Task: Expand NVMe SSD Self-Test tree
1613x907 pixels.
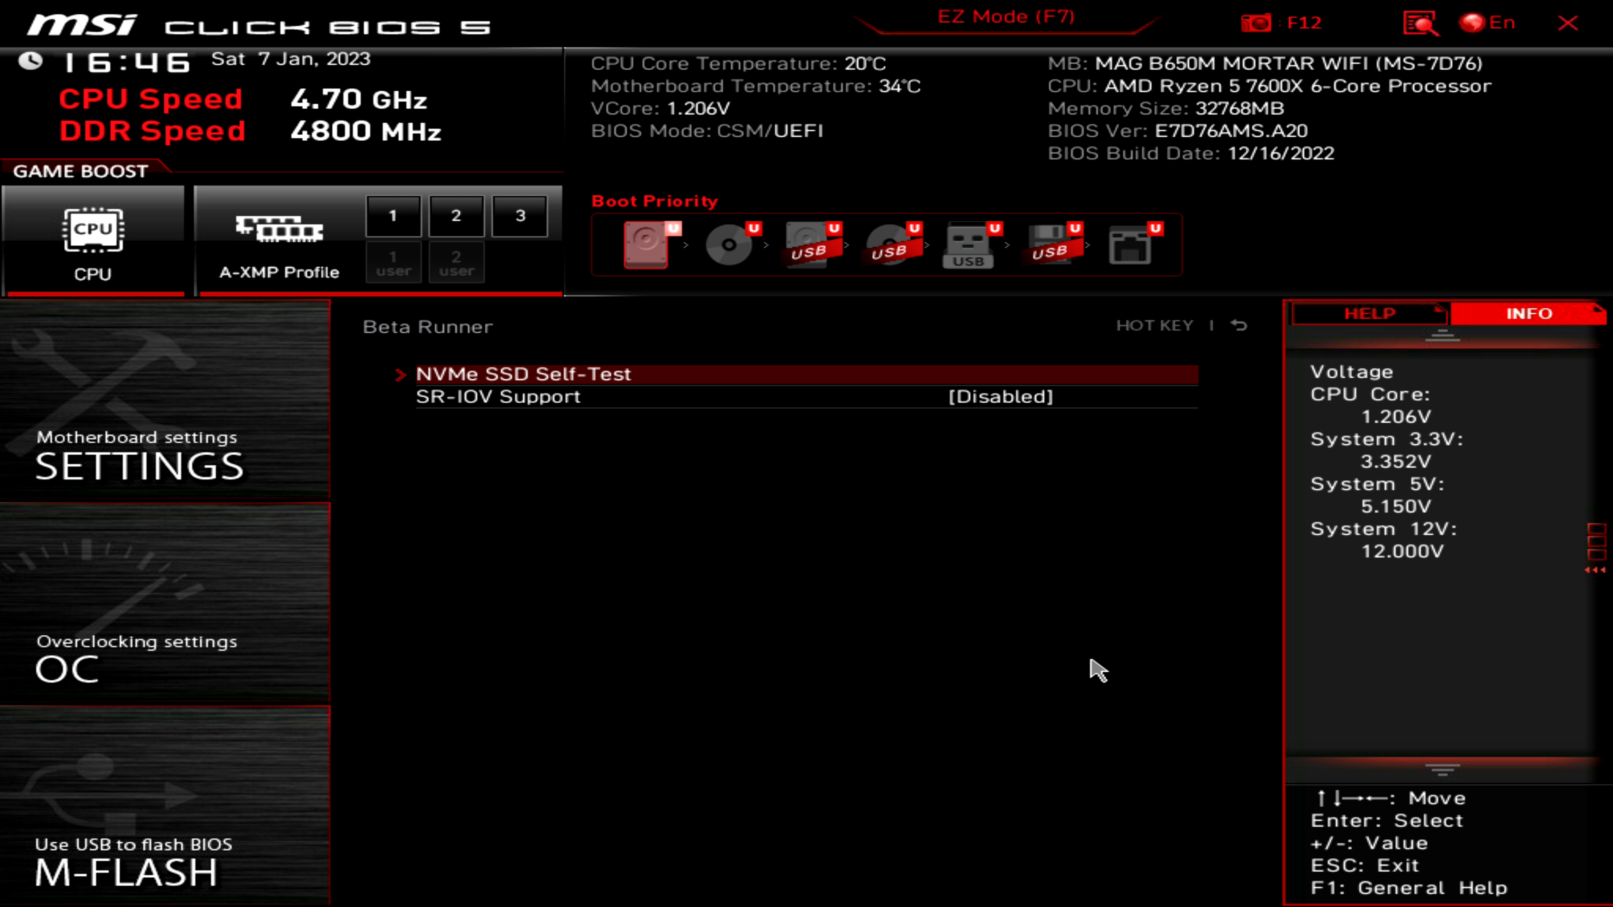Action: coord(401,373)
